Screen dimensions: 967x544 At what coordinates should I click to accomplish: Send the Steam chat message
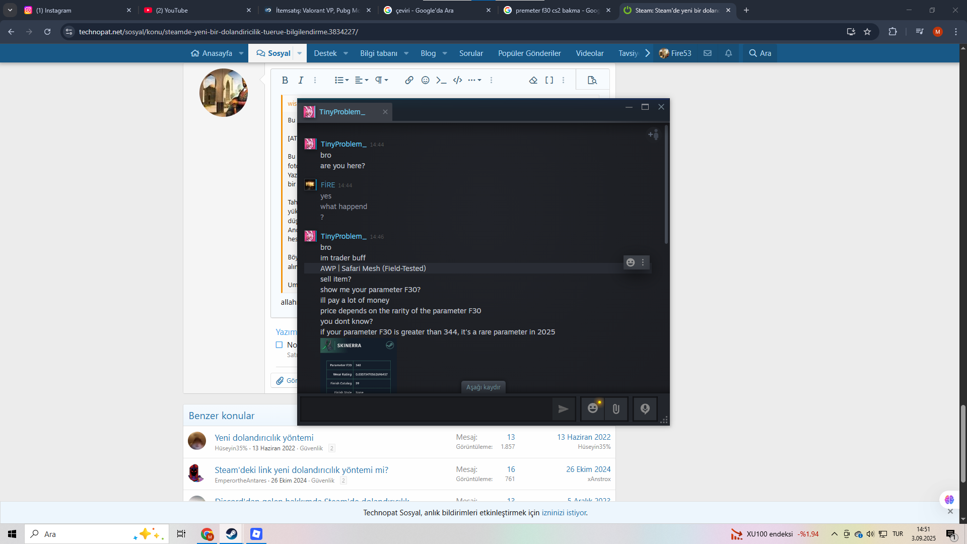pyautogui.click(x=564, y=409)
